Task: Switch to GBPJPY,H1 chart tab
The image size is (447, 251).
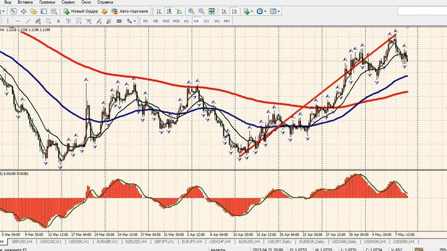Action: (164, 242)
